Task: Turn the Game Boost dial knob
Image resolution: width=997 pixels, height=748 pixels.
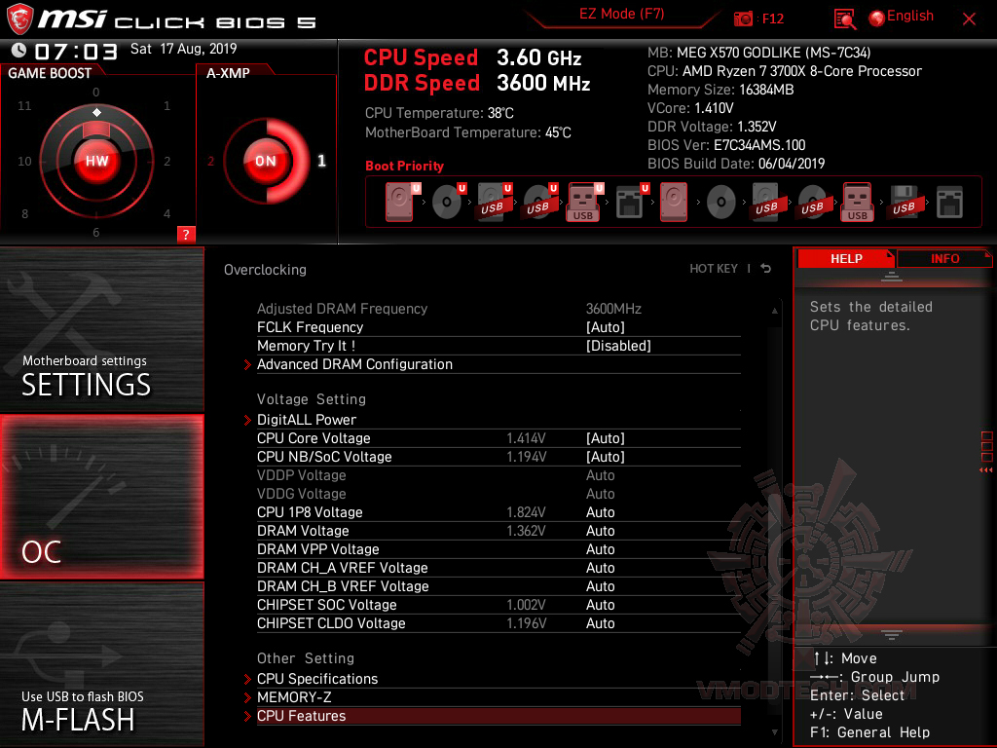Action: click(x=96, y=161)
